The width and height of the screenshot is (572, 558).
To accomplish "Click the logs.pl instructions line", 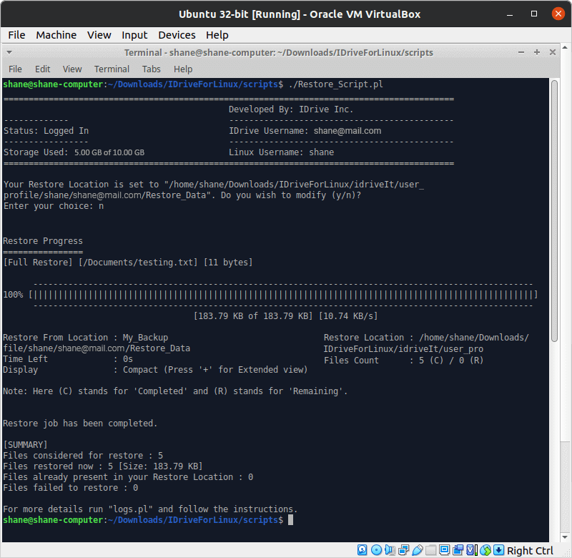I will [x=150, y=509].
